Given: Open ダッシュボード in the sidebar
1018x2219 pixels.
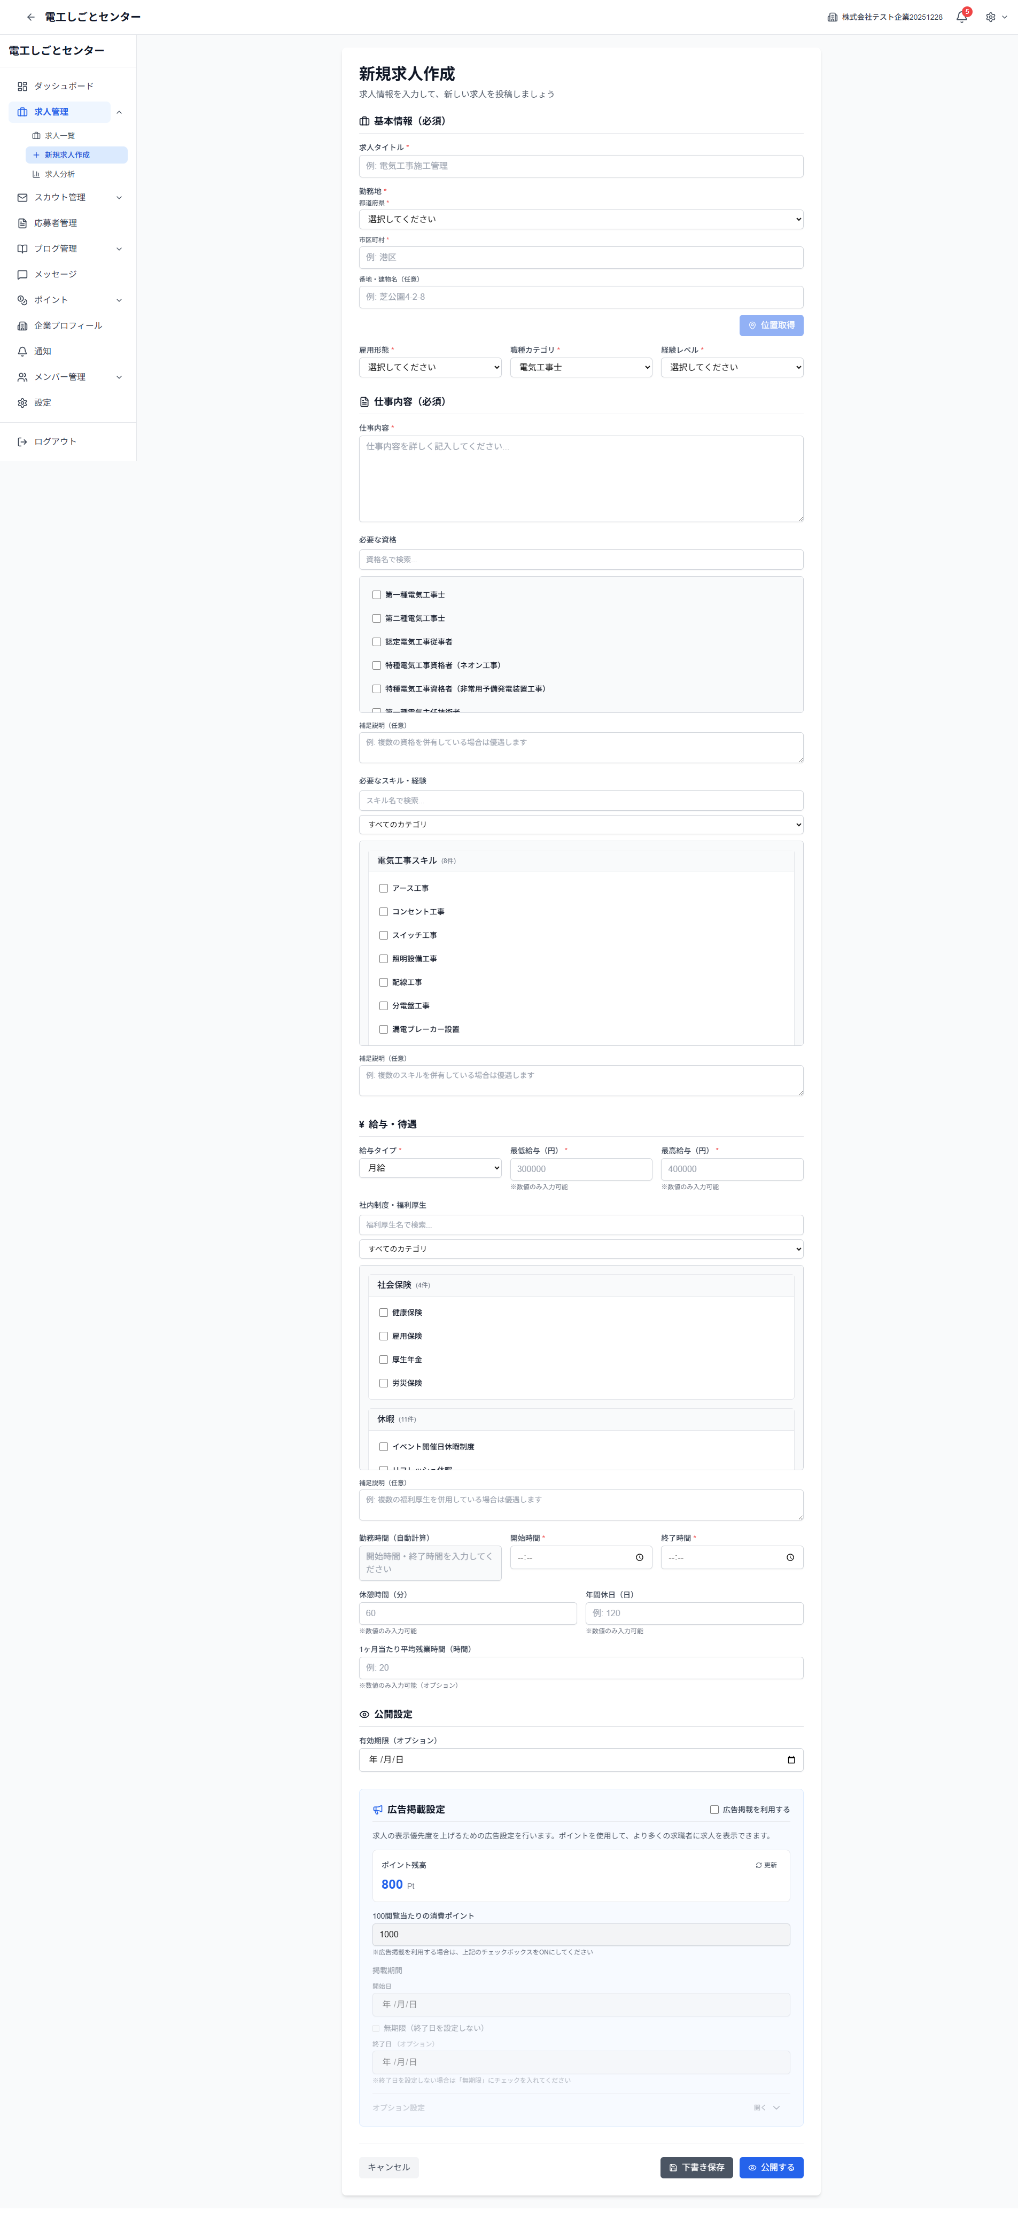Looking at the screenshot, I should [63, 86].
